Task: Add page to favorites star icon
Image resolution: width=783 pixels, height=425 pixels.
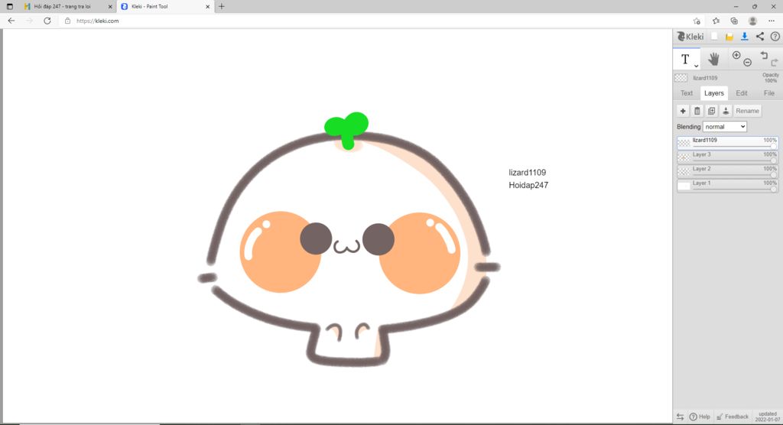Action: 697,21
